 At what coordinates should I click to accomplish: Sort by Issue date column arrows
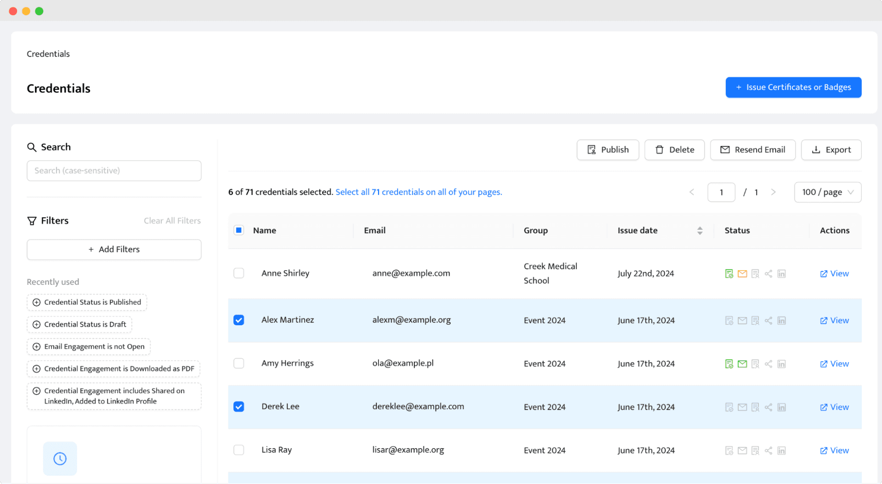click(700, 231)
